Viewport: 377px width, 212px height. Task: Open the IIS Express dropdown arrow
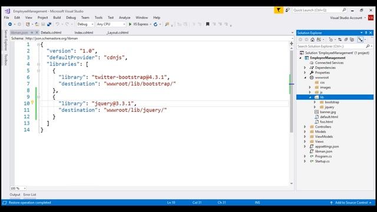[x=151, y=24]
